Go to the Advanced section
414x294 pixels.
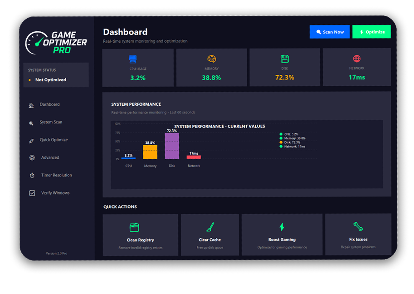click(x=50, y=157)
